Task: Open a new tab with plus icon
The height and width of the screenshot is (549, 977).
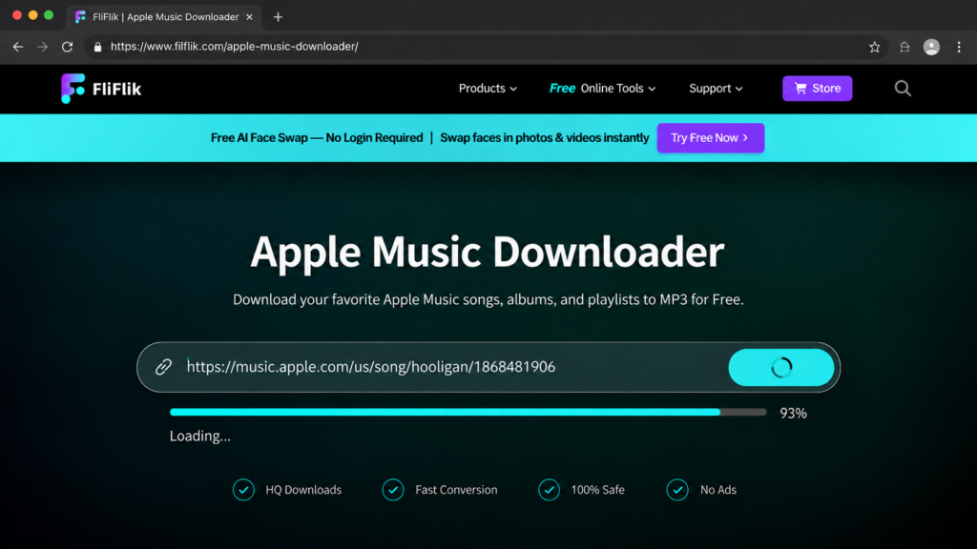Action: 278,17
